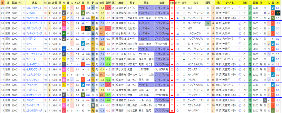
Task: Click the play icon in previous-race row 15
Action: pos(240,80)
